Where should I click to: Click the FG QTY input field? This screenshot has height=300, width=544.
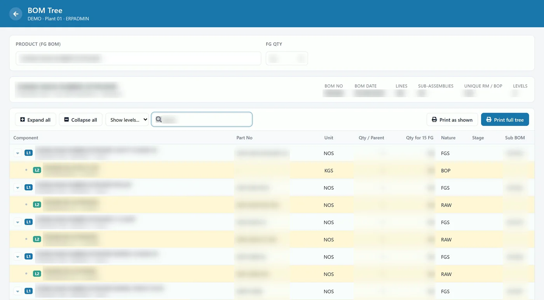coord(287,58)
